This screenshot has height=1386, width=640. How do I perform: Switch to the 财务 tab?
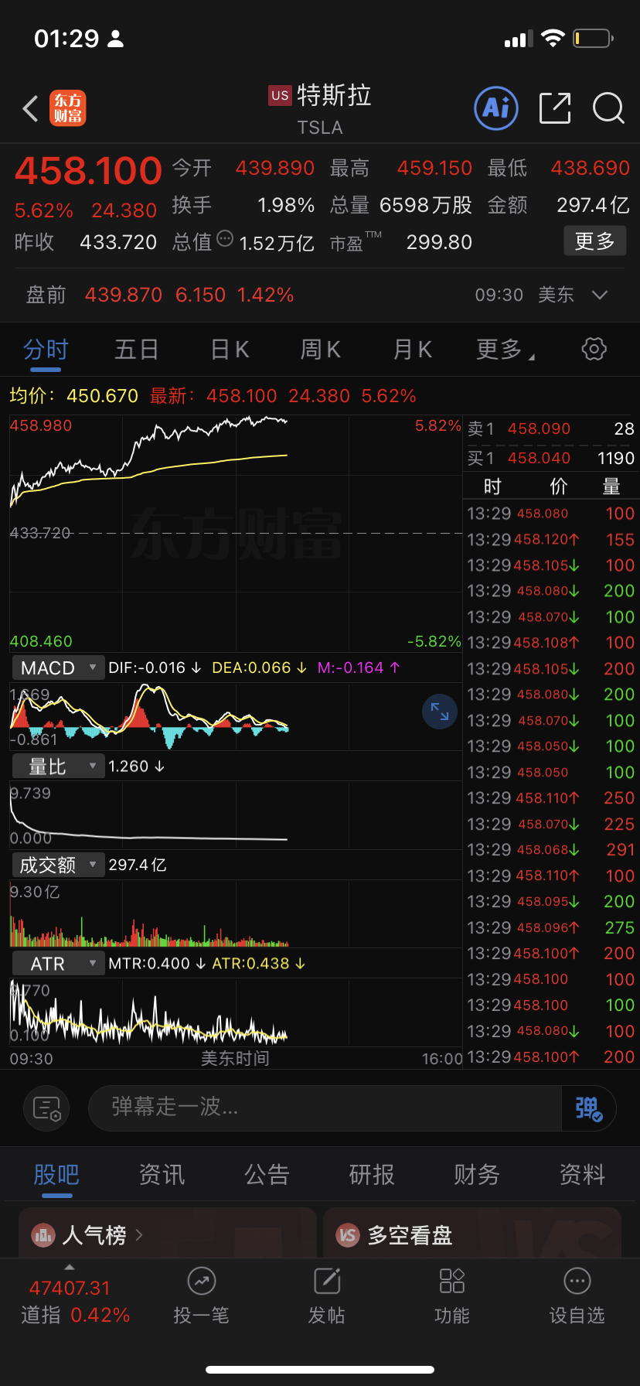coord(477,1175)
